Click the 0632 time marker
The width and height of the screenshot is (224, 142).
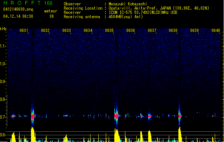click(45, 31)
